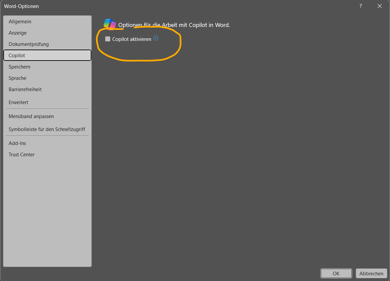The height and width of the screenshot is (281, 390).
Task: Open the Sprache options
Action: (47, 78)
